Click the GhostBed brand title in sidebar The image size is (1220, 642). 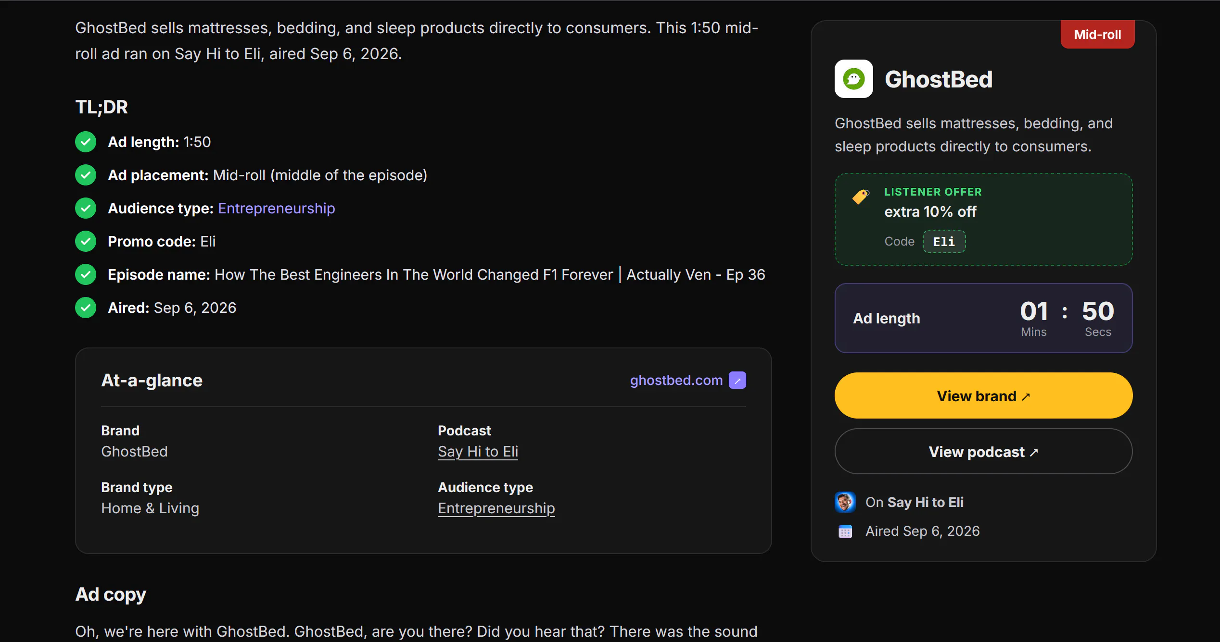[939, 79]
